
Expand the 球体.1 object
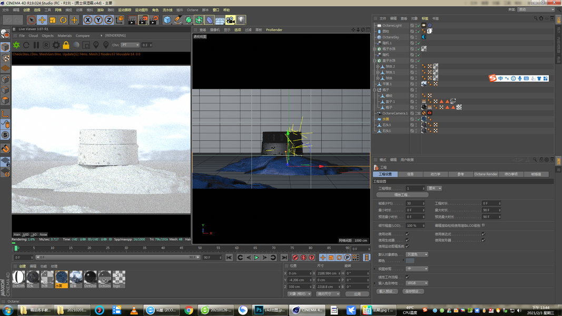point(378,72)
